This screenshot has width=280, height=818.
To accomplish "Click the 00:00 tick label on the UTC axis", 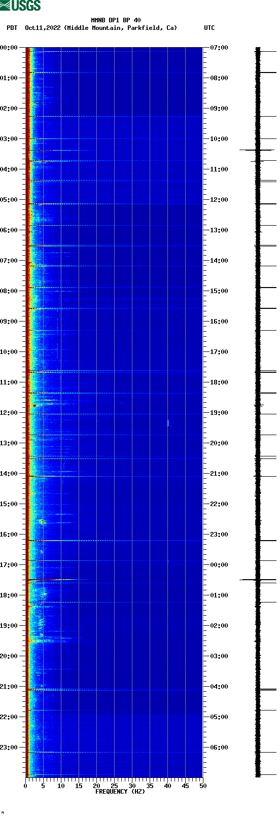I will click(219, 565).
